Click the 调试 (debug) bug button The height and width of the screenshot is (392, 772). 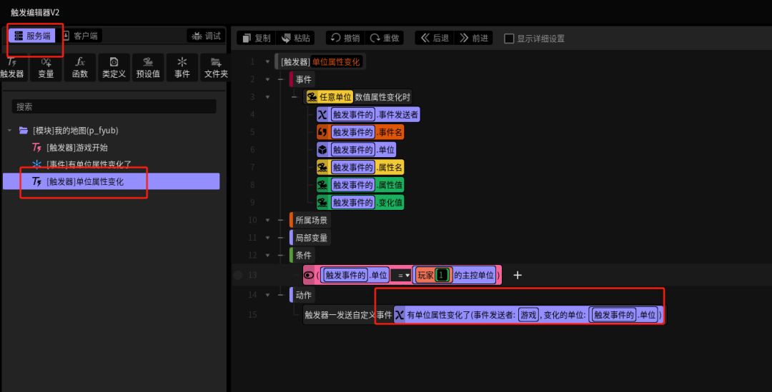[x=206, y=36]
